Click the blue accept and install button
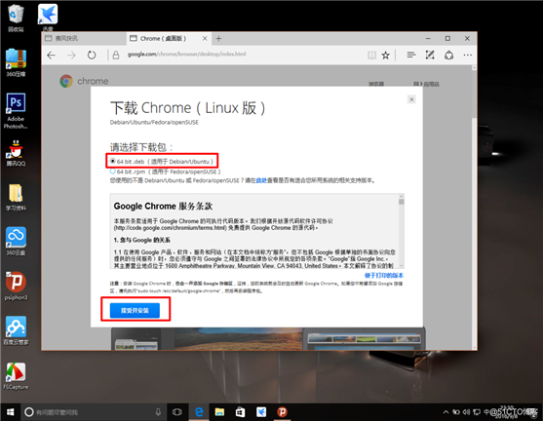 [x=135, y=310]
